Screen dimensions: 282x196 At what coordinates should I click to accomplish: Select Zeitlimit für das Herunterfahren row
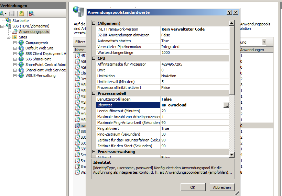click(x=163, y=140)
